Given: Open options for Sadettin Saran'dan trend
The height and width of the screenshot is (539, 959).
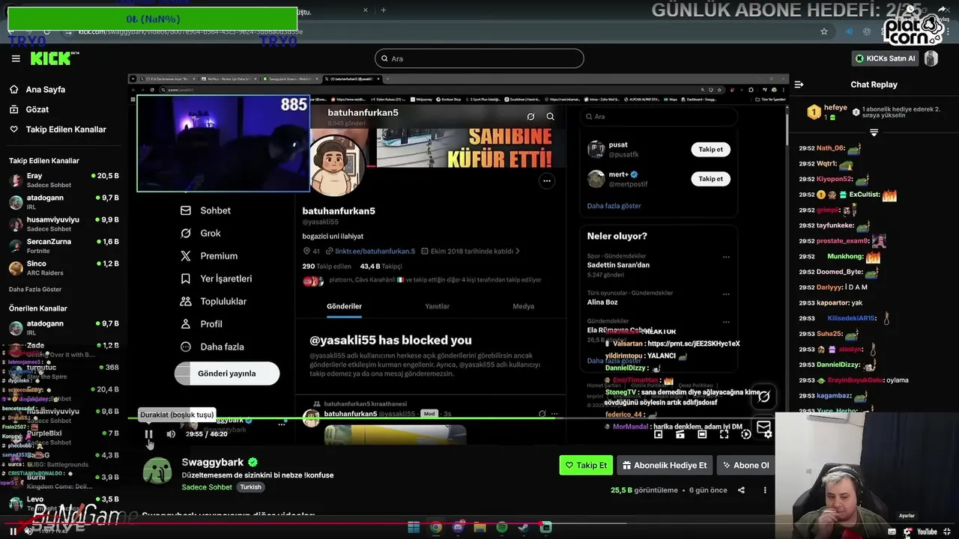Looking at the screenshot, I should 726,257.
